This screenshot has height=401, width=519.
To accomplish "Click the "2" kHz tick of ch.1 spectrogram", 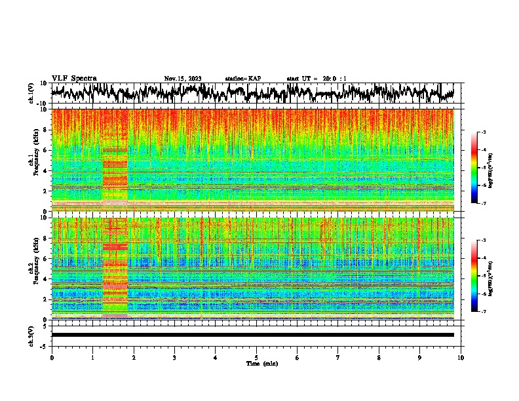I will [45, 191].
